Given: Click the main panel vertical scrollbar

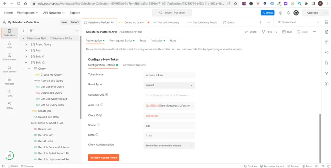Looking at the screenshot, I should tap(320, 138).
